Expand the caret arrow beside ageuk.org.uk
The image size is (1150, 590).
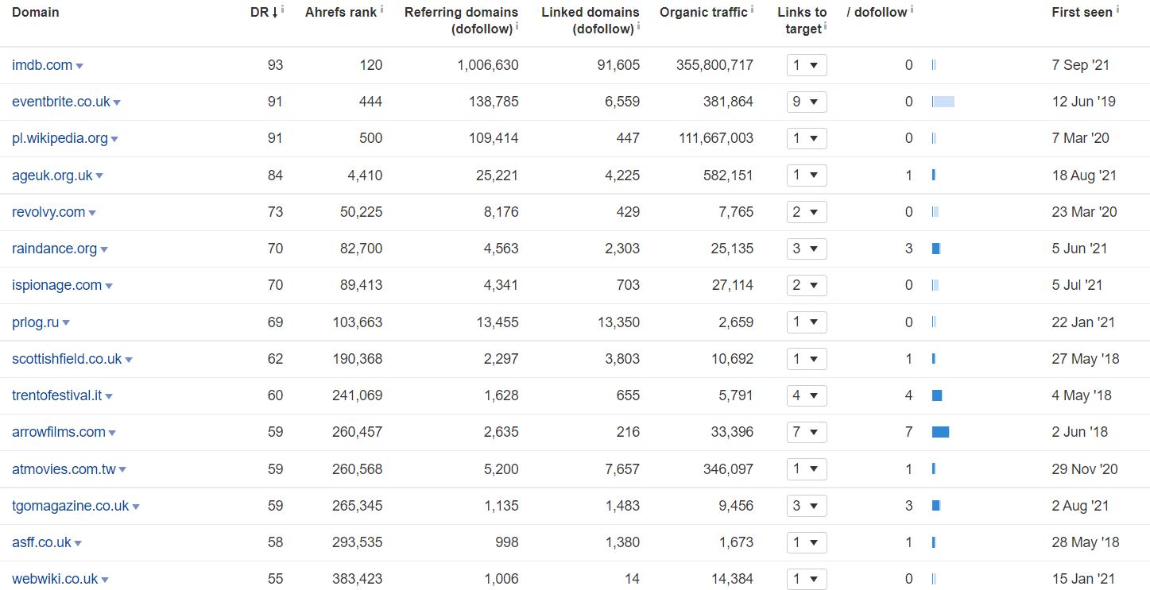pos(99,177)
